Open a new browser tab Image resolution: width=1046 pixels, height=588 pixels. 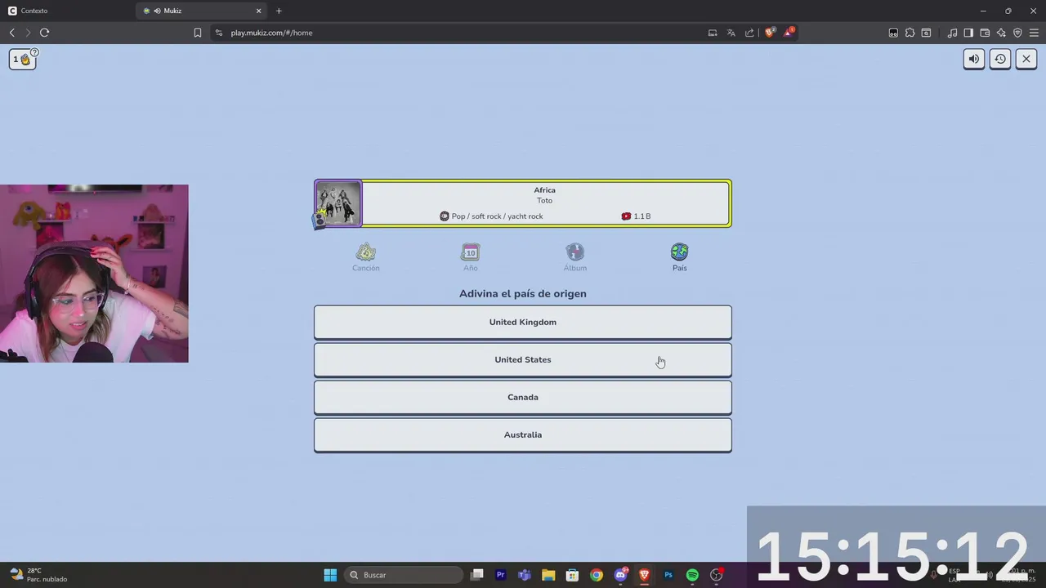(x=279, y=11)
